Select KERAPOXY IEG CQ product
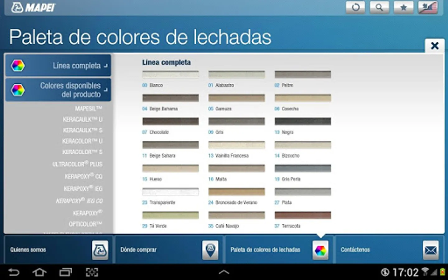This screenshot has height=280, width=448. coord(79,201)
